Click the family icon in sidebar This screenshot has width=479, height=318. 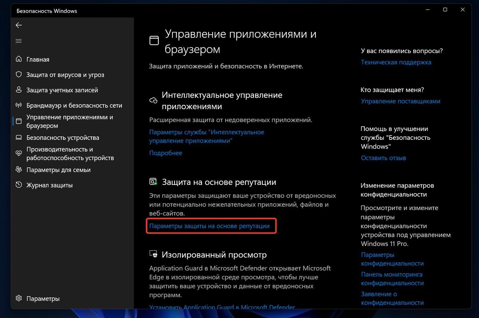[x=18, y=170]
